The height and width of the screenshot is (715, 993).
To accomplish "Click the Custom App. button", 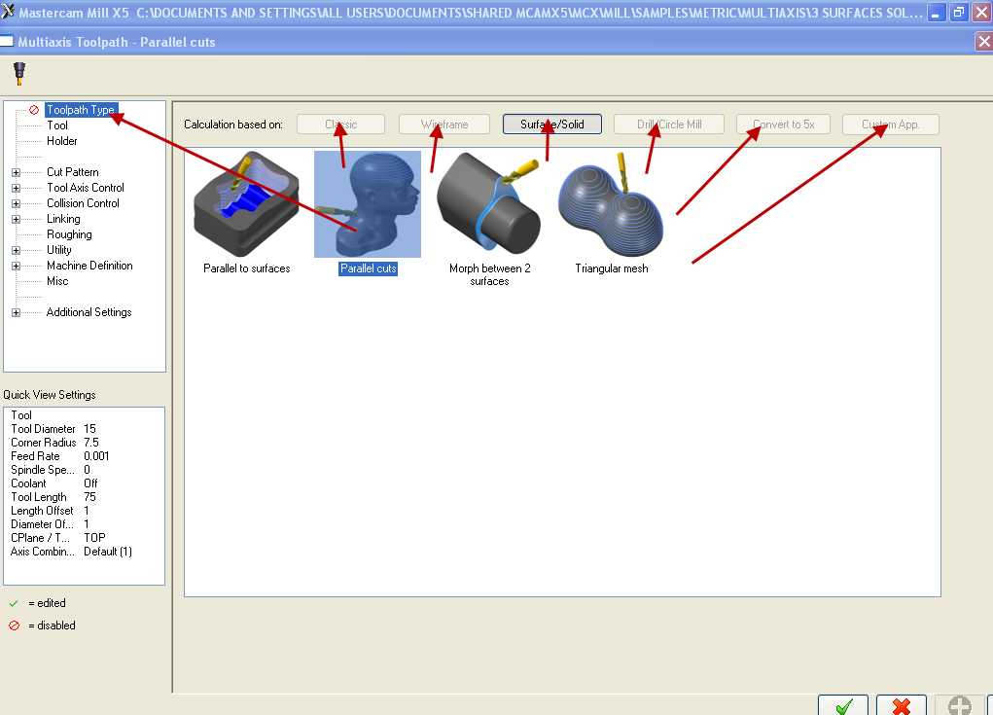I will point(891,125).
